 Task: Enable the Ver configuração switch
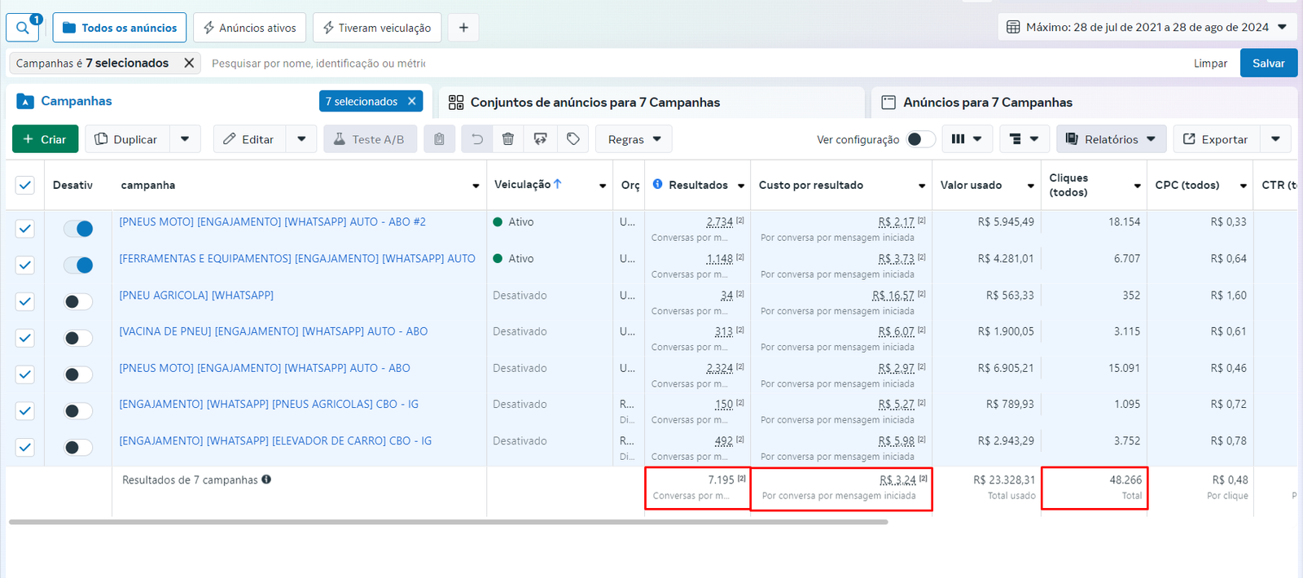pos(920,139)
